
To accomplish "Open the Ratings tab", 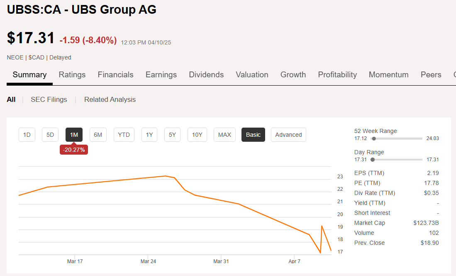I will (x=72, y=75).
